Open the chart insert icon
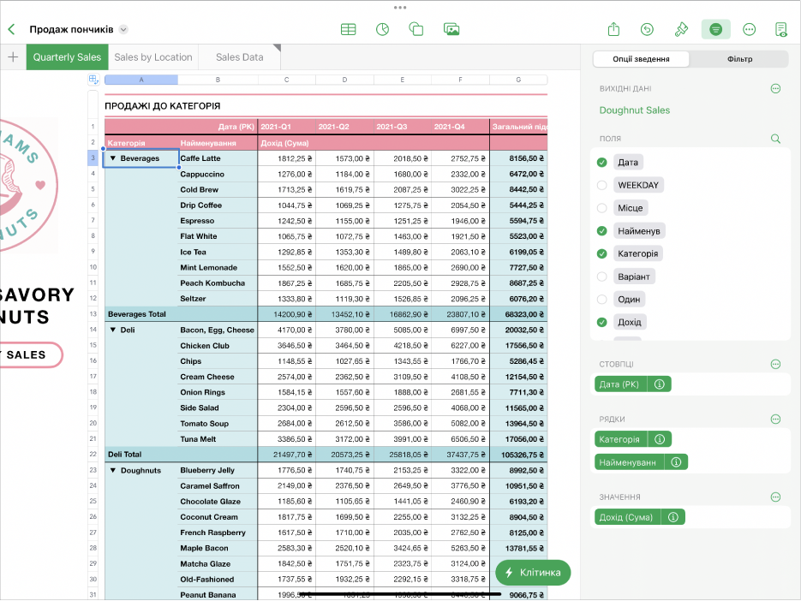 click(382, 29)
